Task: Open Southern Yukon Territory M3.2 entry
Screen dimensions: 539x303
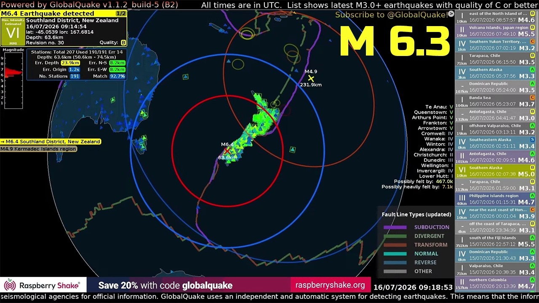Action: [x=496, y=45]
